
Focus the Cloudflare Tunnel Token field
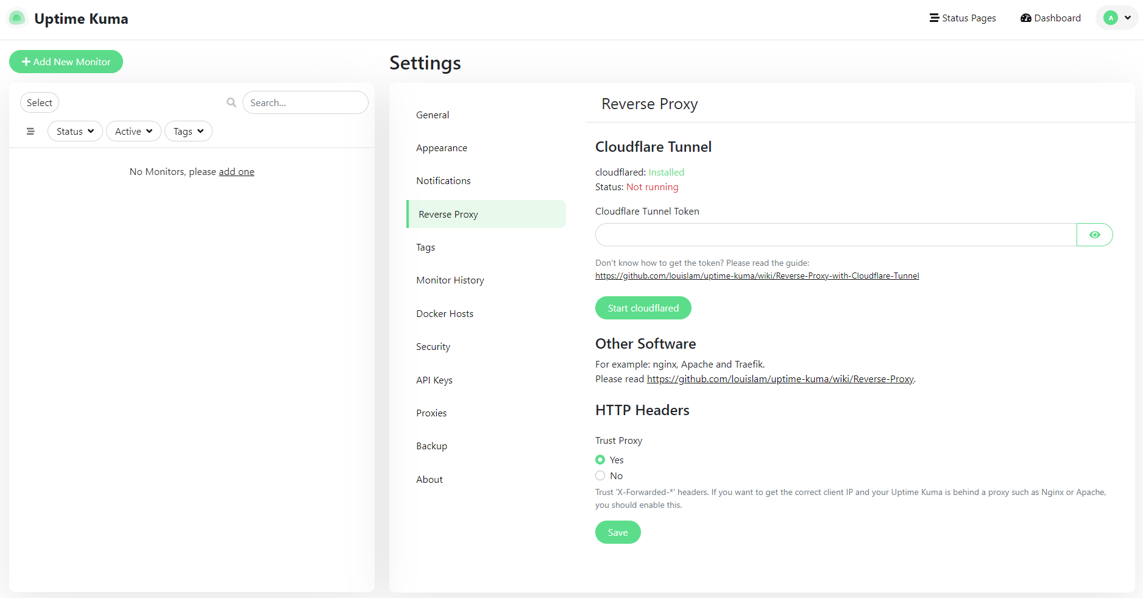tap(836, 235)
